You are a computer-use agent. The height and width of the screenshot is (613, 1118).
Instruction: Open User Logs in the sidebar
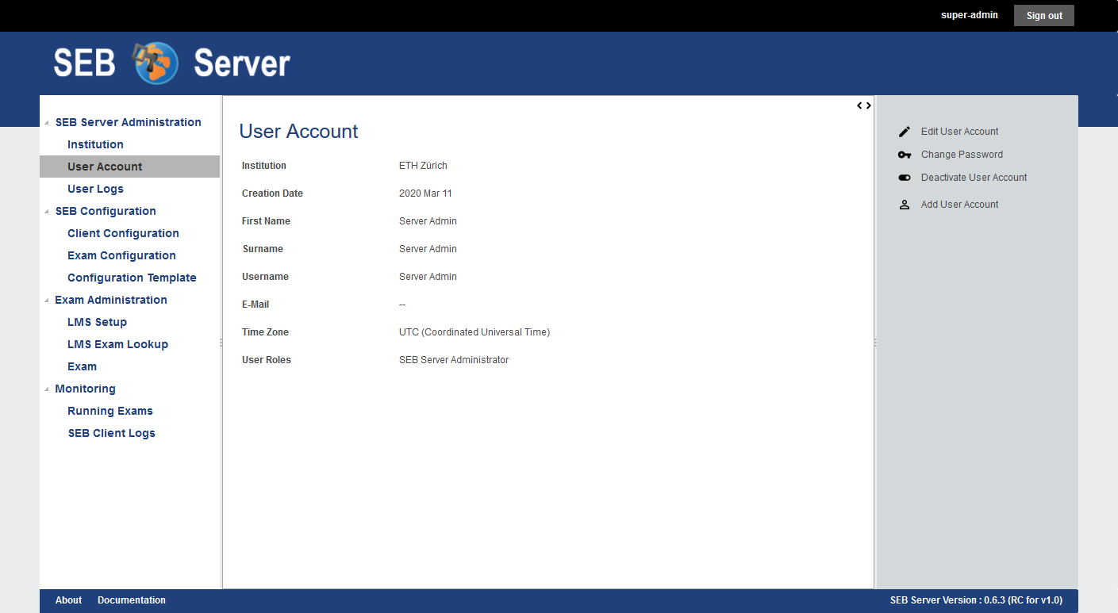[95, 189]
